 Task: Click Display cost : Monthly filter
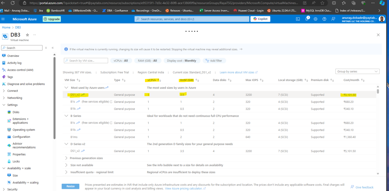point(182,61)
